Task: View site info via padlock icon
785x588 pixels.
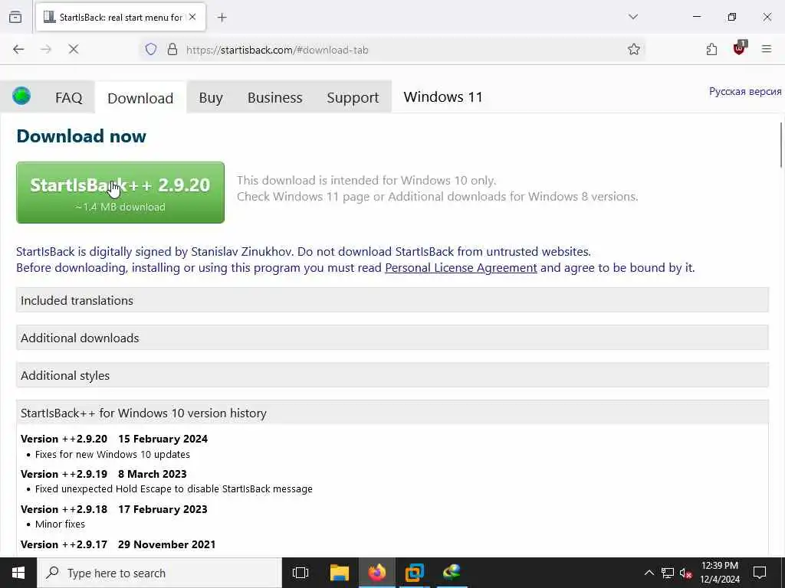Action: click(x=172, y=49)
